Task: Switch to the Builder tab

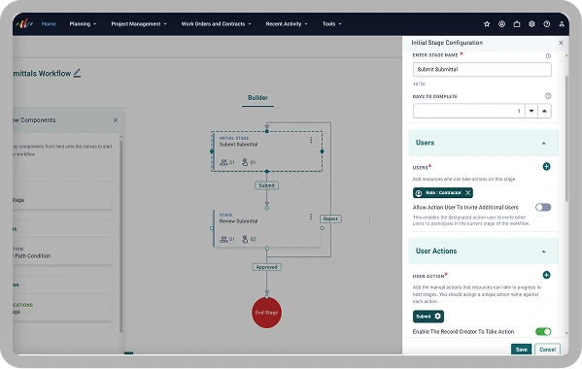Action: coord(257,97)
